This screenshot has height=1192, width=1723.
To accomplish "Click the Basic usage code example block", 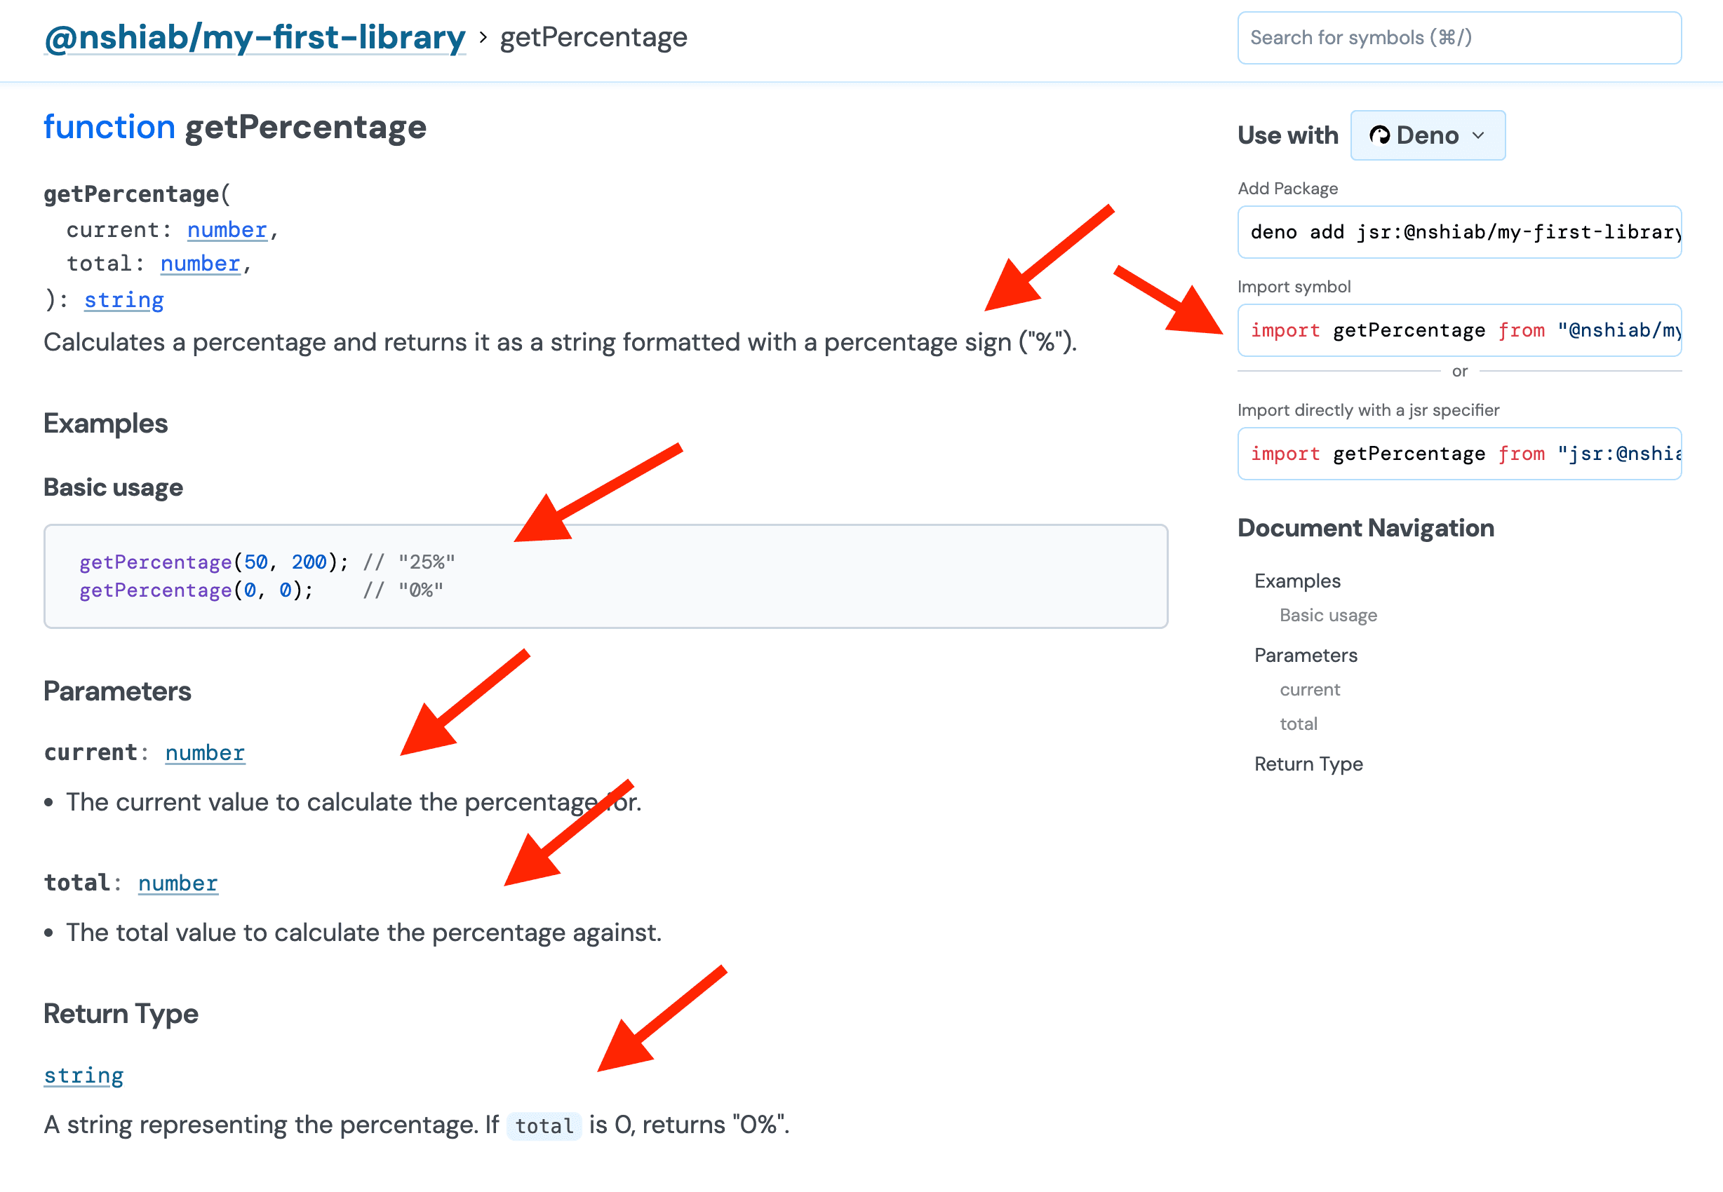I will 605,576.
